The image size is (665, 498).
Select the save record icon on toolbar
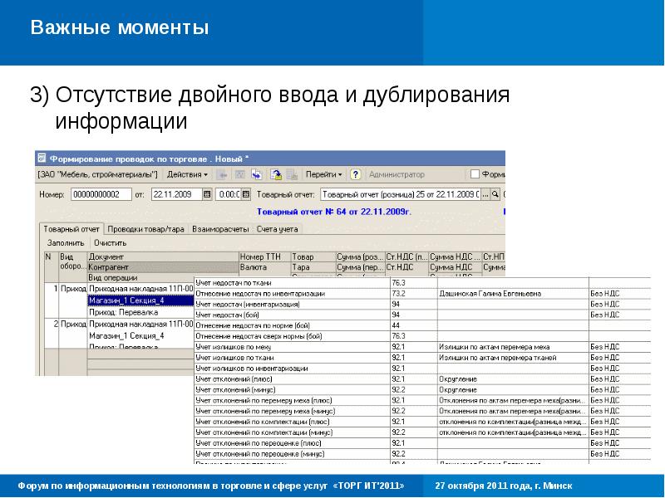pyautogui.click(x=221, y=174)
